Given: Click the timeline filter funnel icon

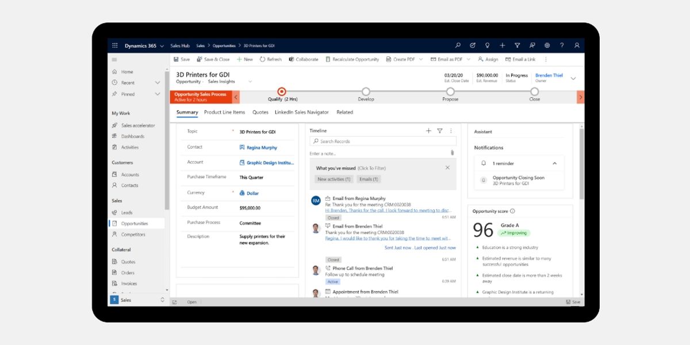Looking at the screenshot, I should (x=440, y=131).
